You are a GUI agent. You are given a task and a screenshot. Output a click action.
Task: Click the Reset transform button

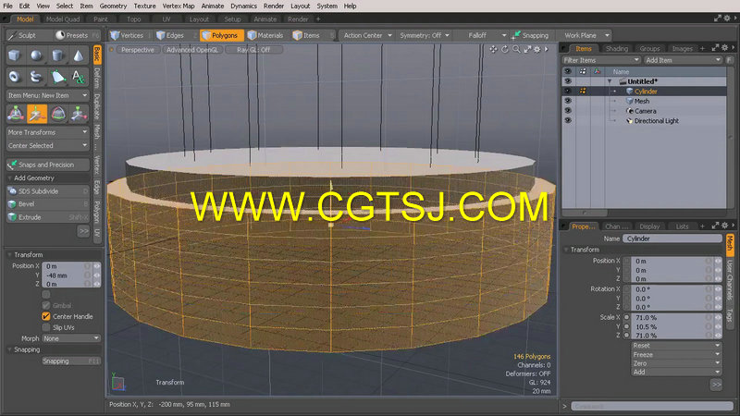(677, 346)
